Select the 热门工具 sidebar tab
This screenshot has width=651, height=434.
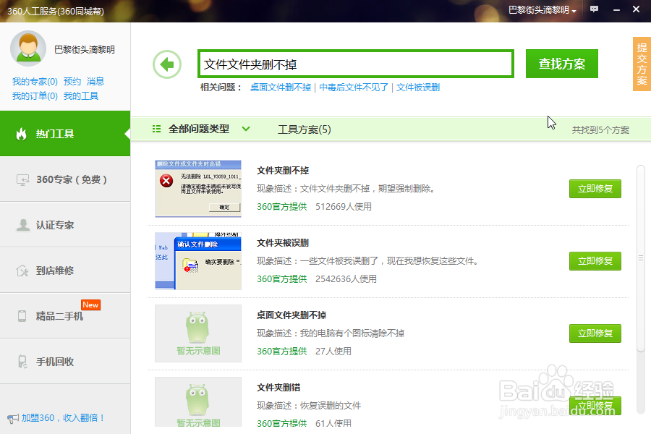point(65,133)
